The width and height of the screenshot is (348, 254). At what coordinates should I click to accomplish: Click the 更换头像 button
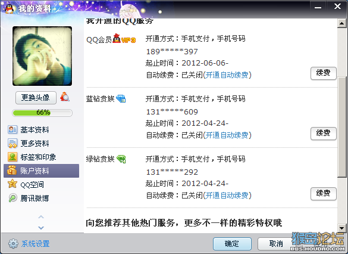click(36, 97)
